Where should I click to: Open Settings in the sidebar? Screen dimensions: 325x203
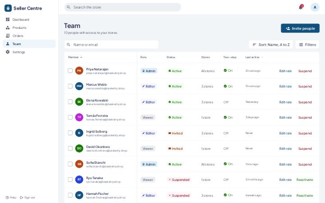click(x=29, y=52)
